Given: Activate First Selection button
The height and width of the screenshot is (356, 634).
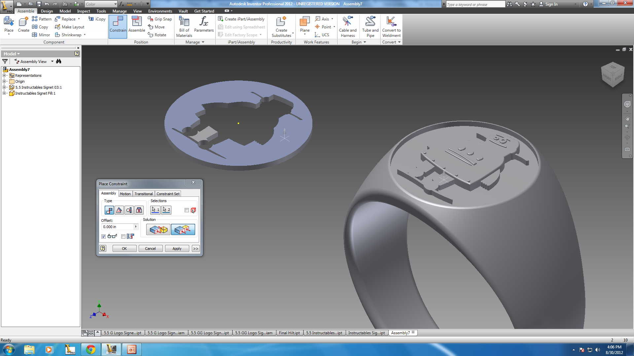Looking at the screenshot, I should (155, 210).
